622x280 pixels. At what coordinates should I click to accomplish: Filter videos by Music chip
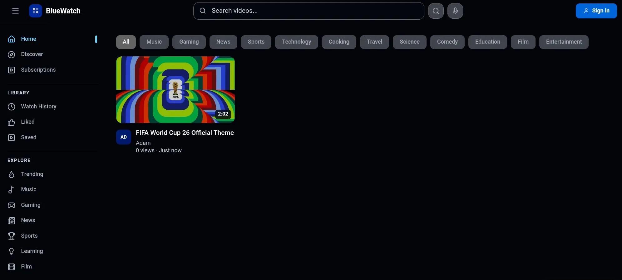pos(154,42)
